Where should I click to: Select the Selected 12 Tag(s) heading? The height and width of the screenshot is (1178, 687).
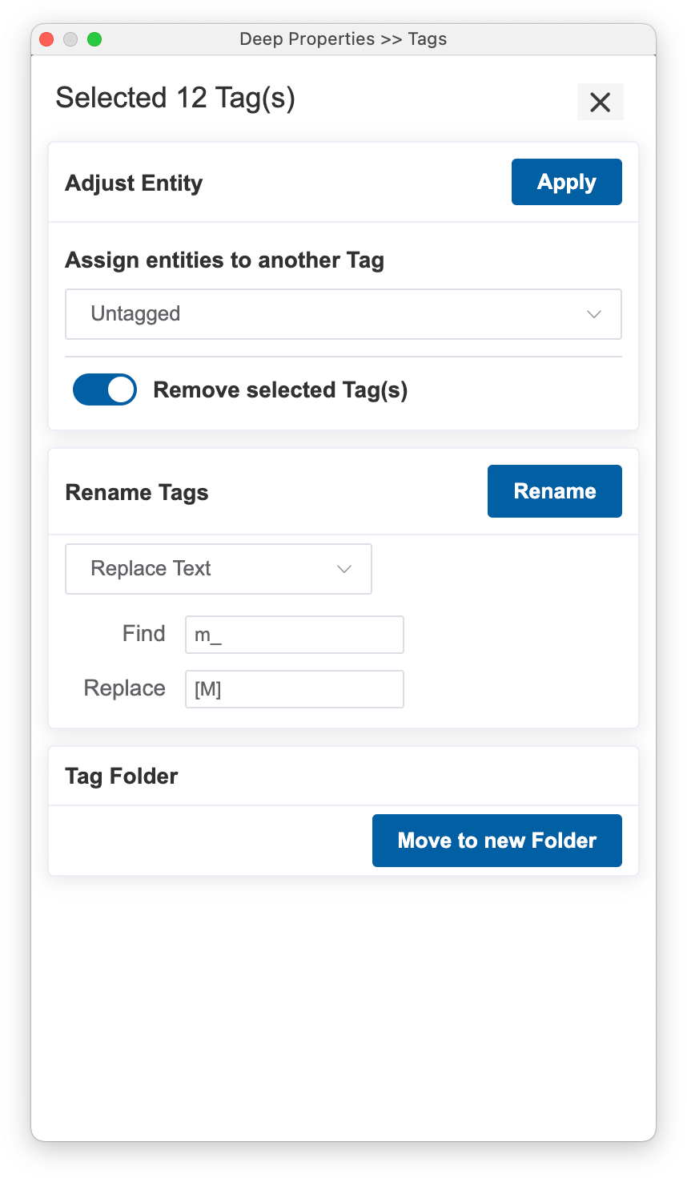(x=173, y=97)
